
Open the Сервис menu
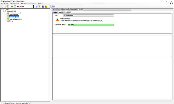pyautogui.click(x=33, y=4)
